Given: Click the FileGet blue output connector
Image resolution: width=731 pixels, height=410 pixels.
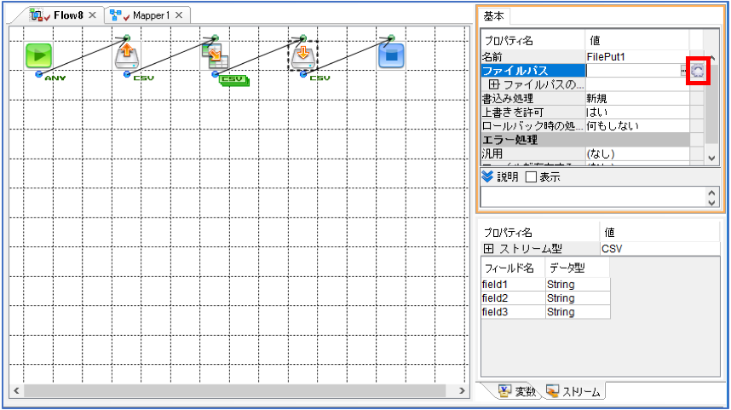Looking at the screenshot, I should click(x=127, y=74).
